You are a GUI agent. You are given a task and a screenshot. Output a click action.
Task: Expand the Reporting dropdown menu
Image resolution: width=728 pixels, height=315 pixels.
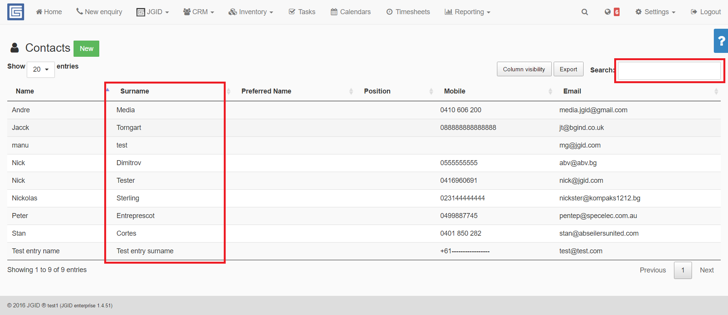pos(467,12)
